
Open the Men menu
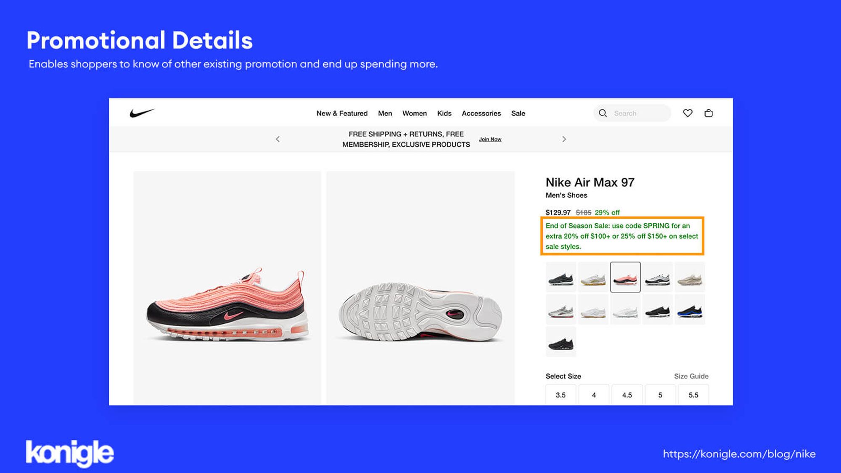(385, 114)
